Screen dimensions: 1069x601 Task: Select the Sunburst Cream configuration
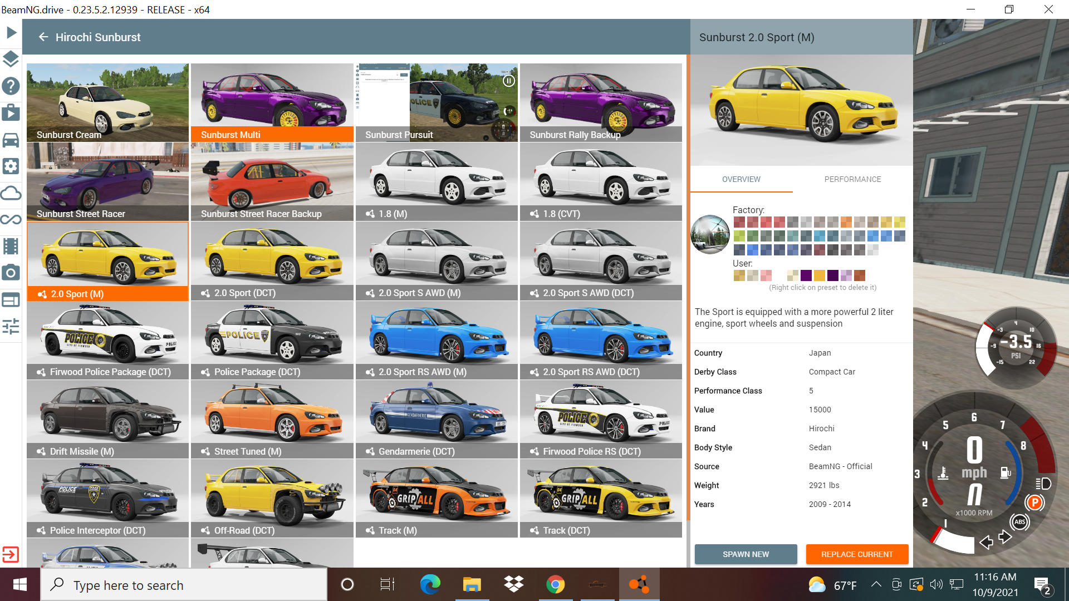tap(108, 102)
